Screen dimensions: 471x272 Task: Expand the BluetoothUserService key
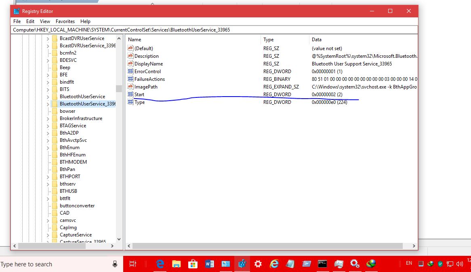[48, 97]
